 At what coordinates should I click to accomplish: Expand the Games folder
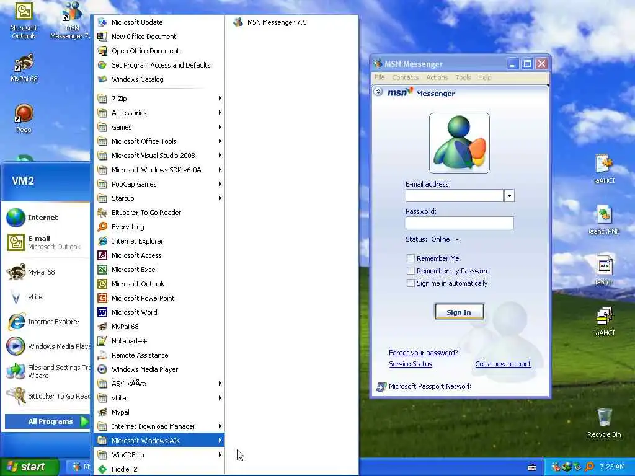click(159, 127)
